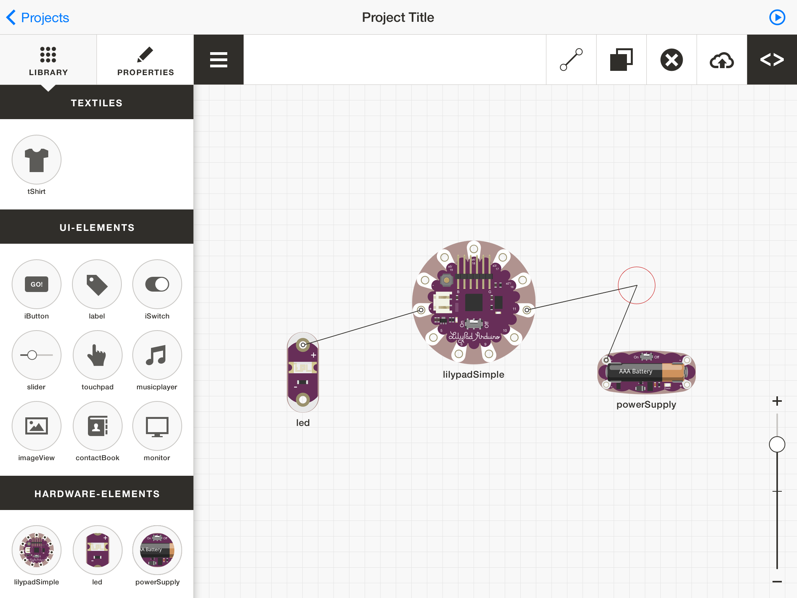Select the wire connection tool
This screenshot has height=598, width=797.
click(x=571, y=60)
